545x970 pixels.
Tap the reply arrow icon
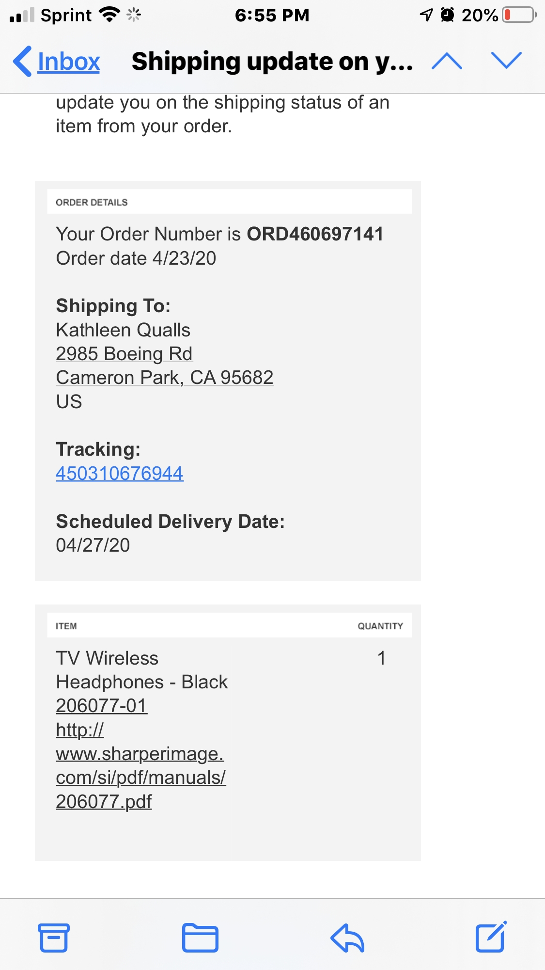click(347, 938)
